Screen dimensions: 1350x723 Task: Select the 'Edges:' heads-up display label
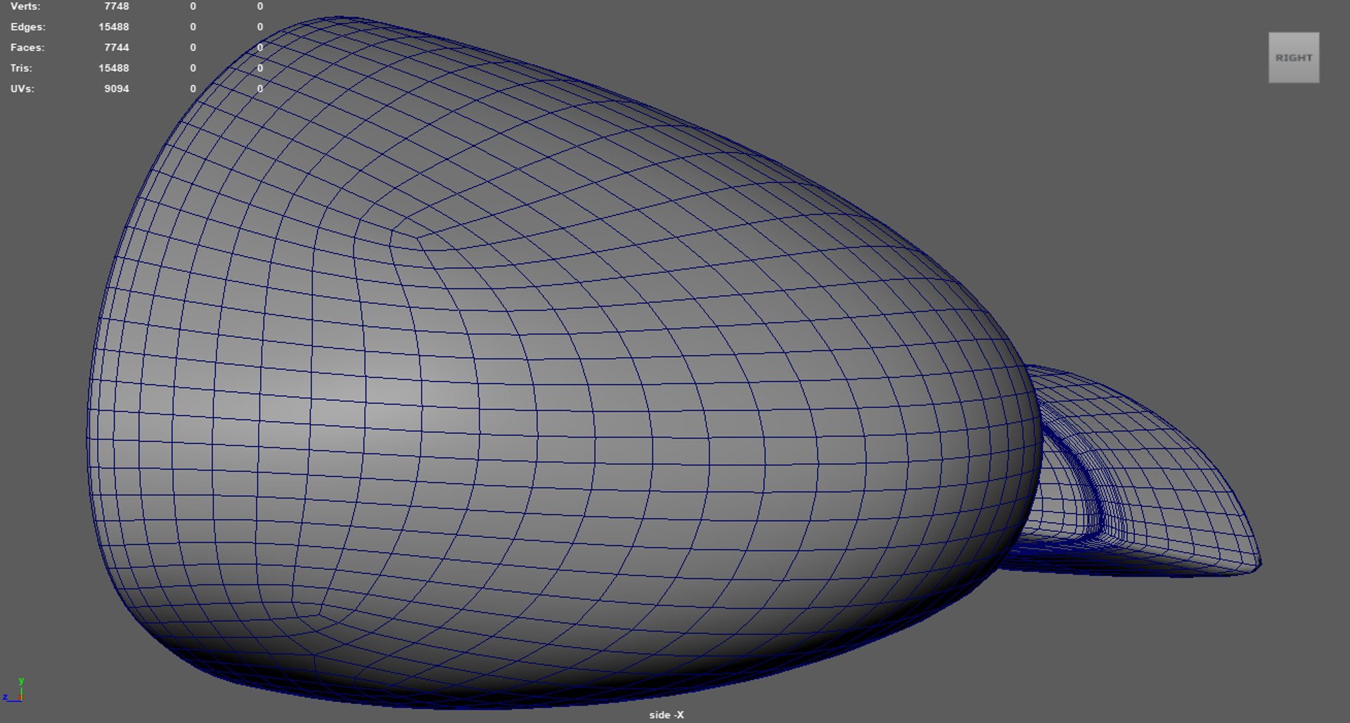point(28,27)
